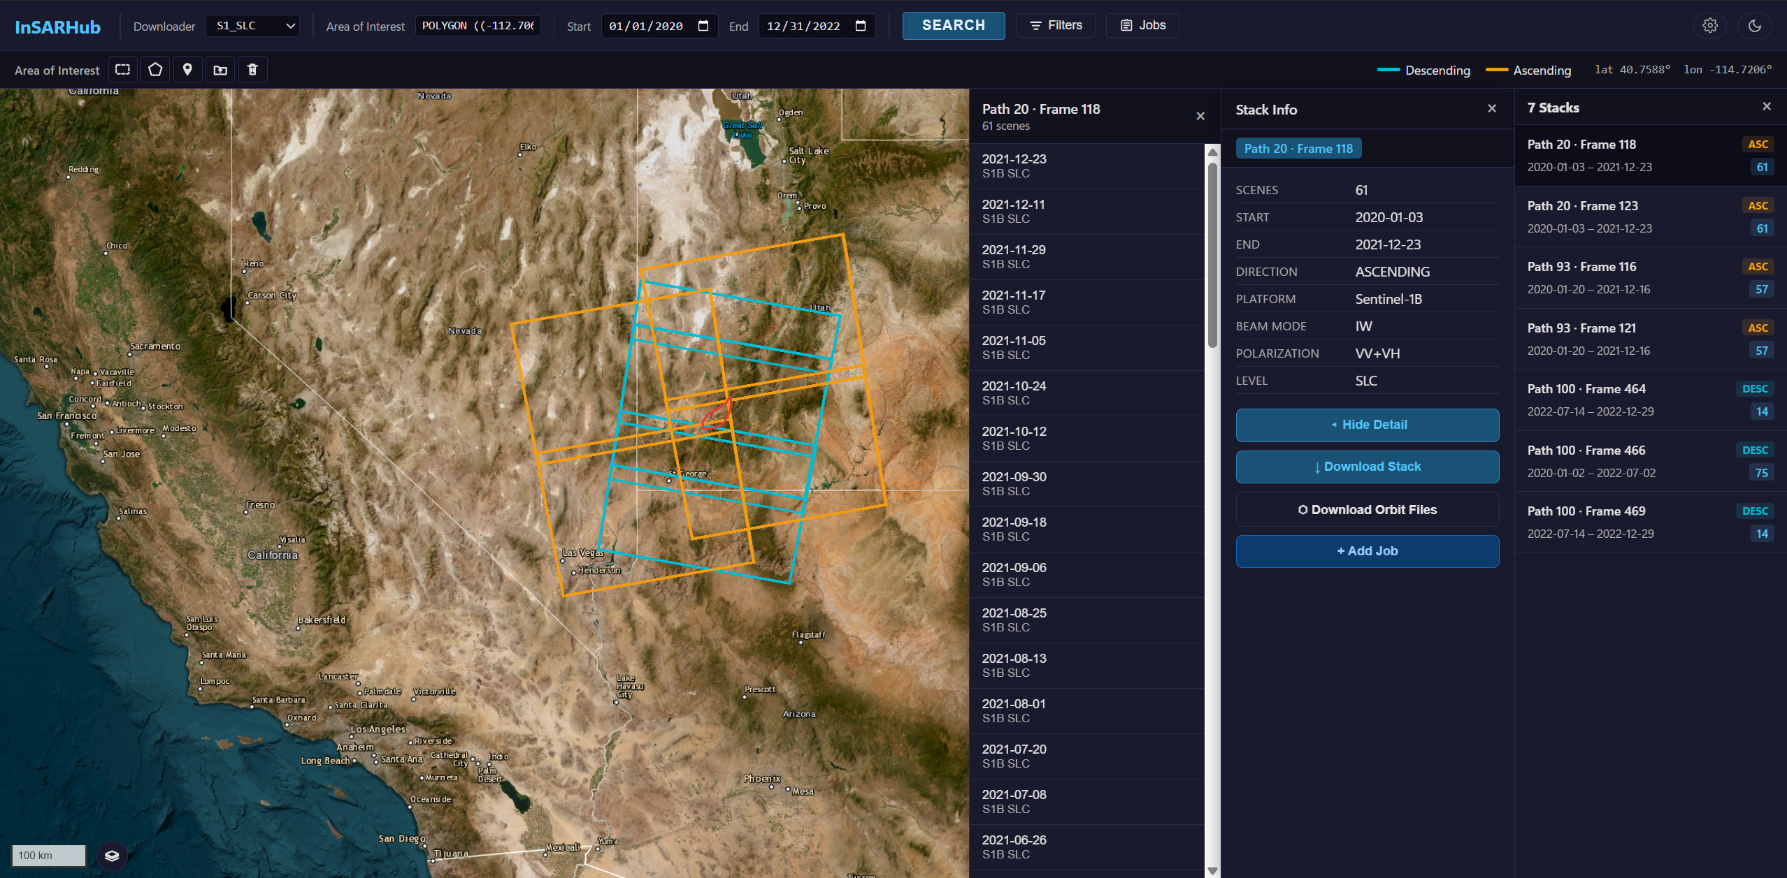This screenshot has height=878, width=1787.
Task: Select the 2021-08-25 S1B SLC scene
Action: pyautogui.click(x=1086, y=620)
